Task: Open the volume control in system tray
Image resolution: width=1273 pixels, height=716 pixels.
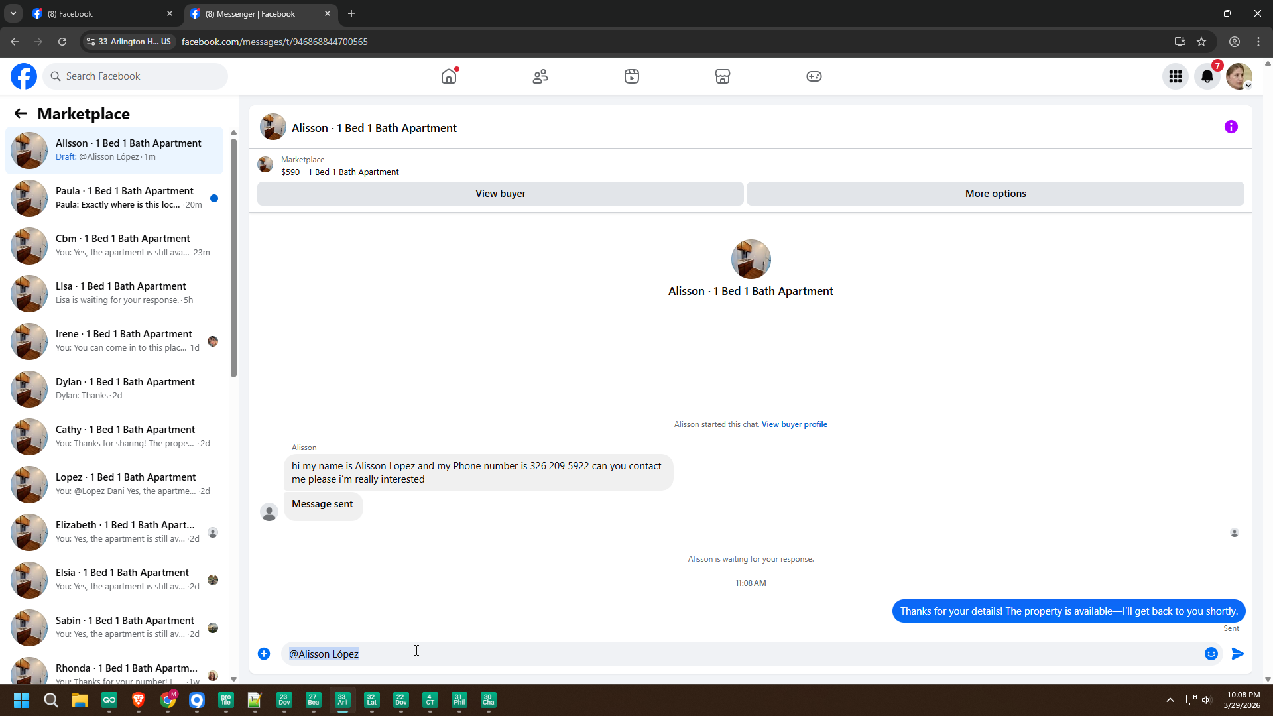Action: pos(1206,700)
